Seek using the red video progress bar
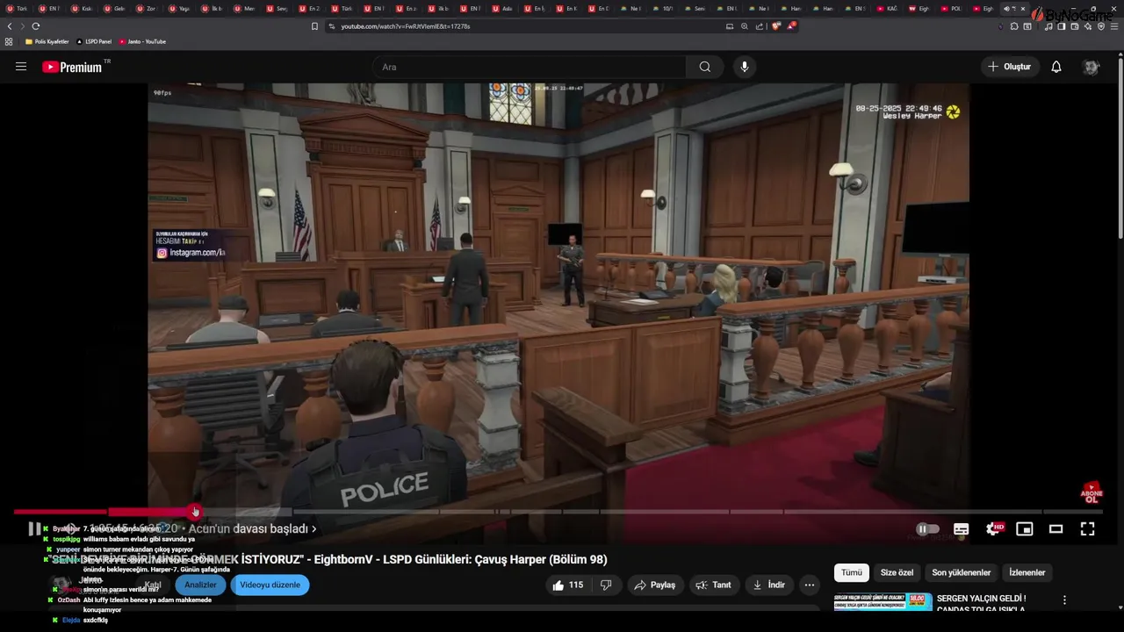1124x632 pixels. pyautogui.click(x=558, y=512)
